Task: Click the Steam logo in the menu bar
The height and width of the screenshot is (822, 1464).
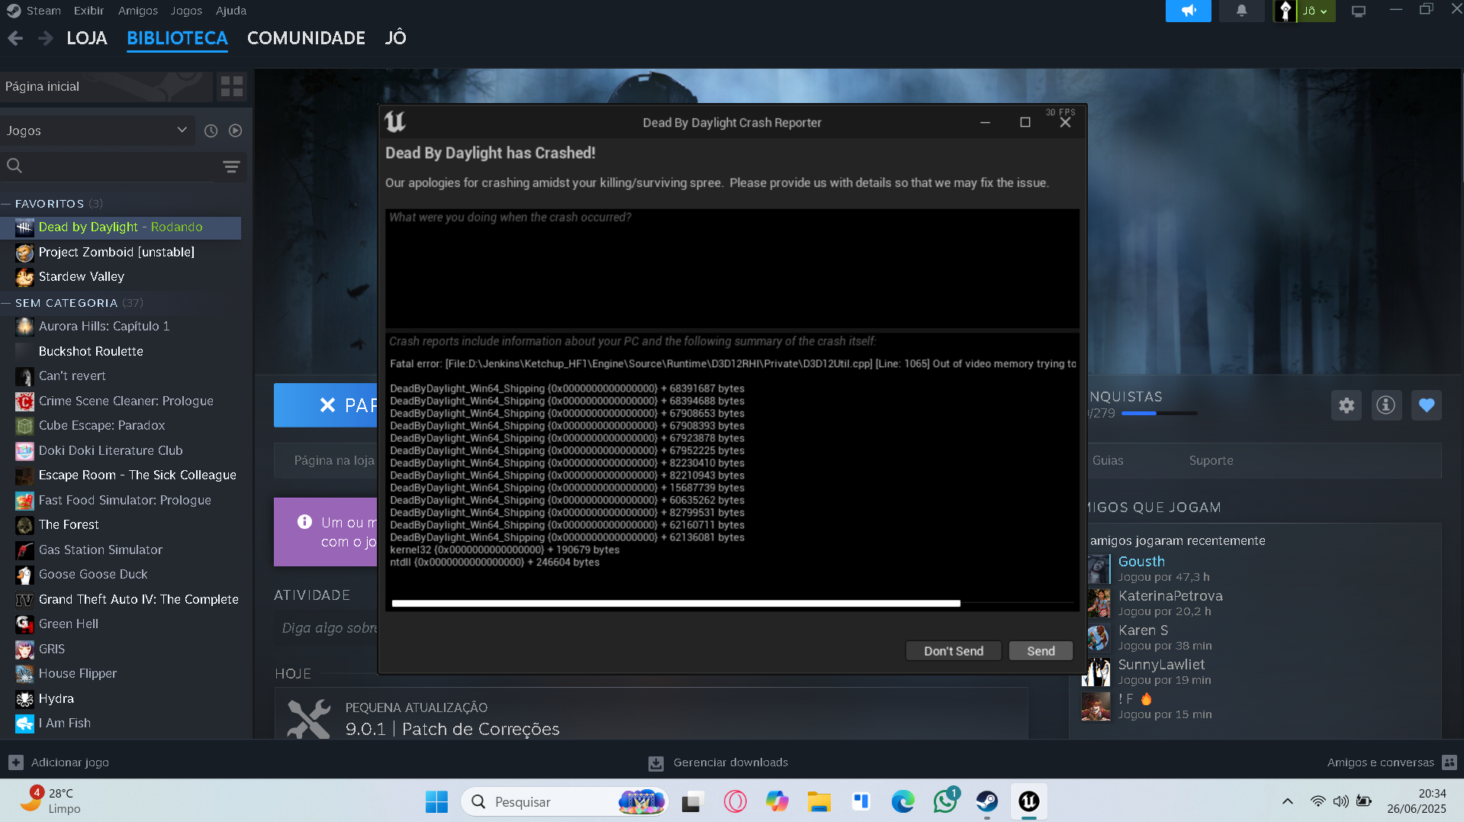Action: coord(14,11)
